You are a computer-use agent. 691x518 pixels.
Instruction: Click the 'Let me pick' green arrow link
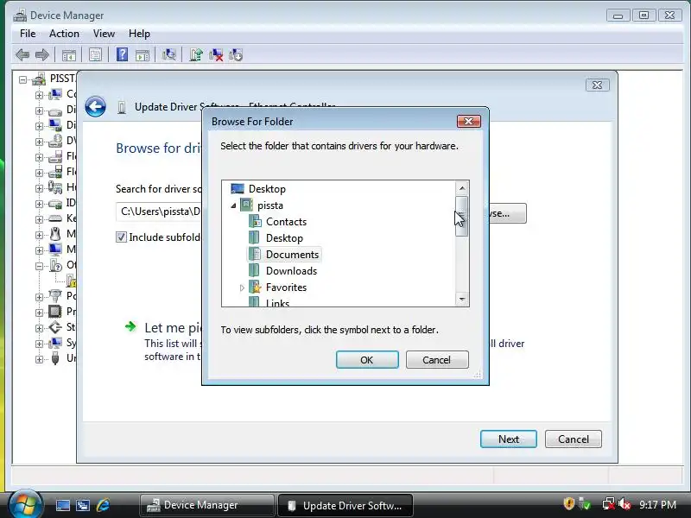click(130, 326)
